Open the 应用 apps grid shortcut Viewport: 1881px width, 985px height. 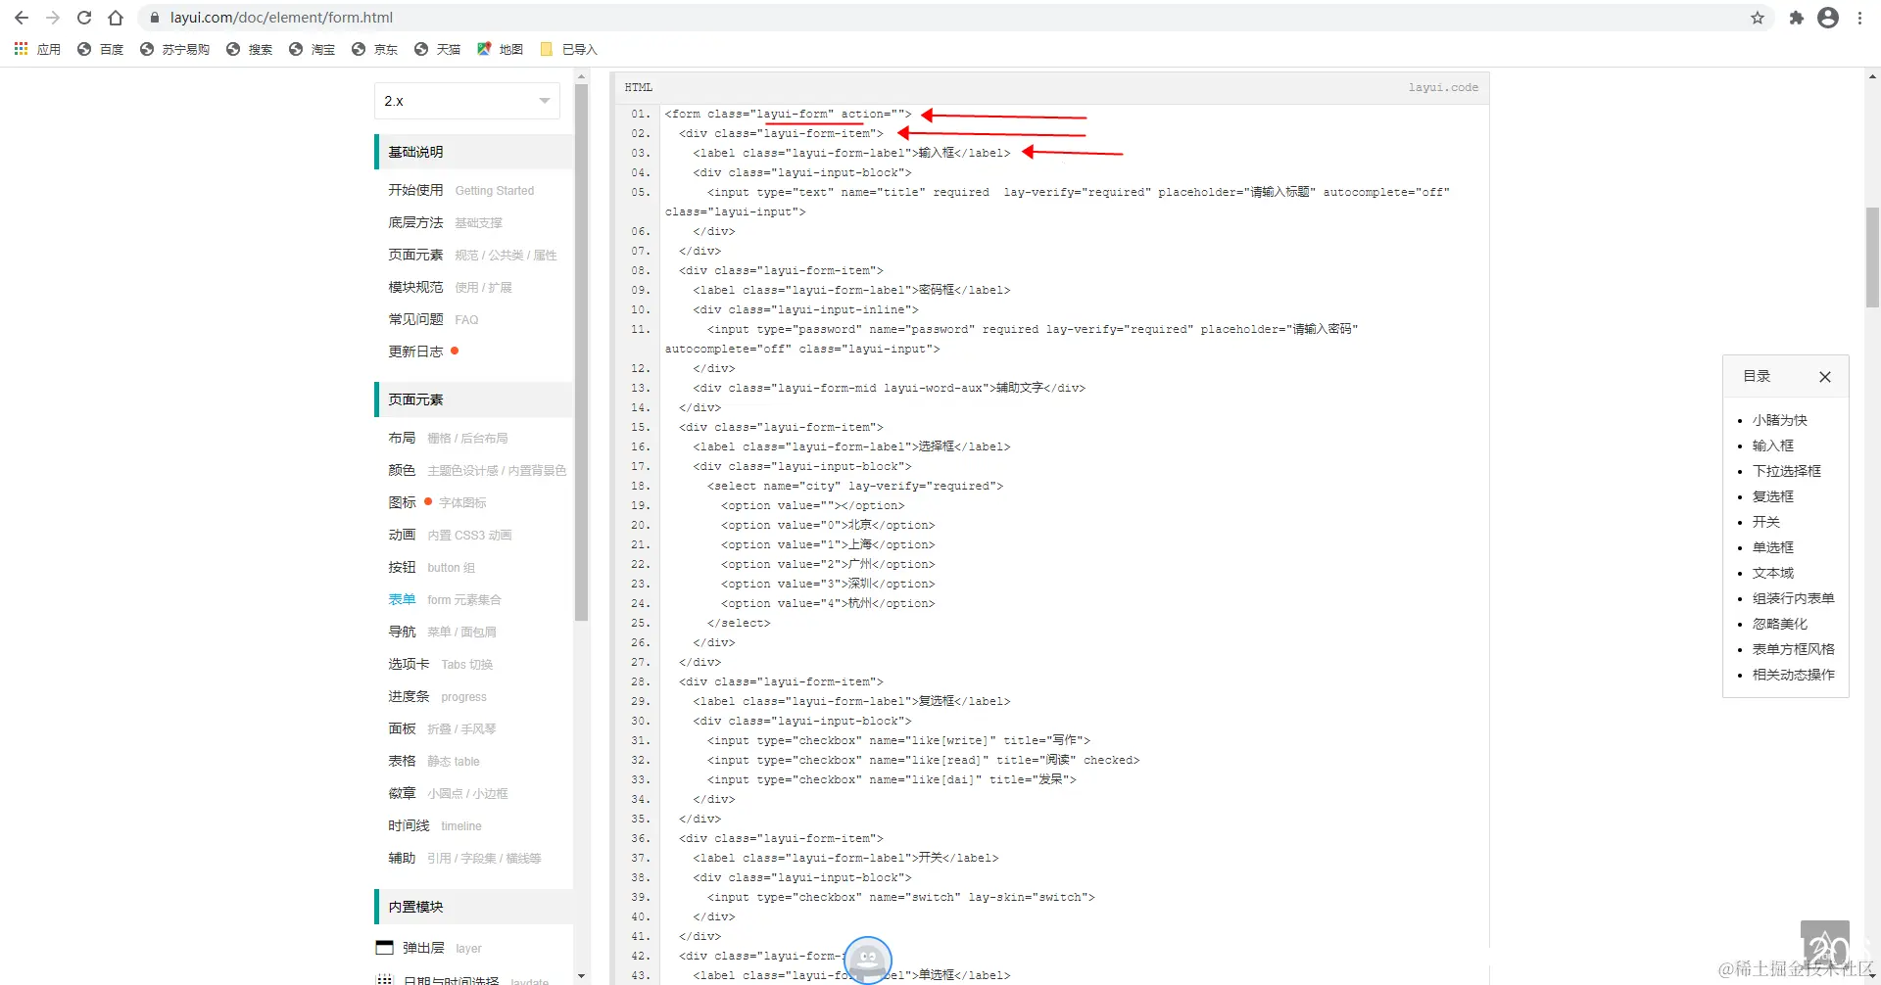click(37, 49)
